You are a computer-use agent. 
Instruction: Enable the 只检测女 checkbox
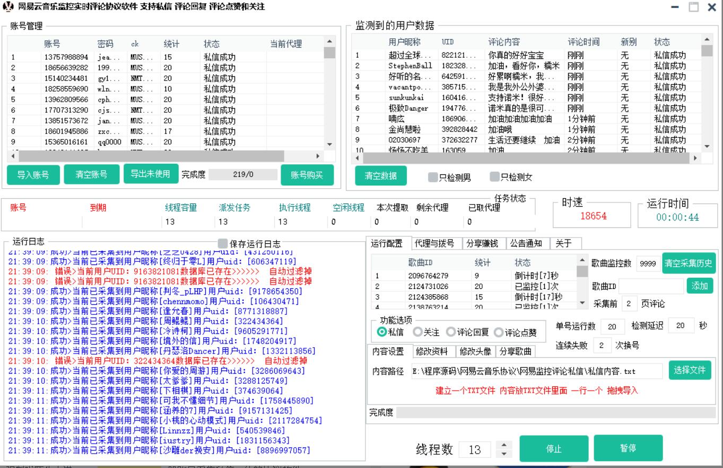pyautogui.click(x=494, y=177)
